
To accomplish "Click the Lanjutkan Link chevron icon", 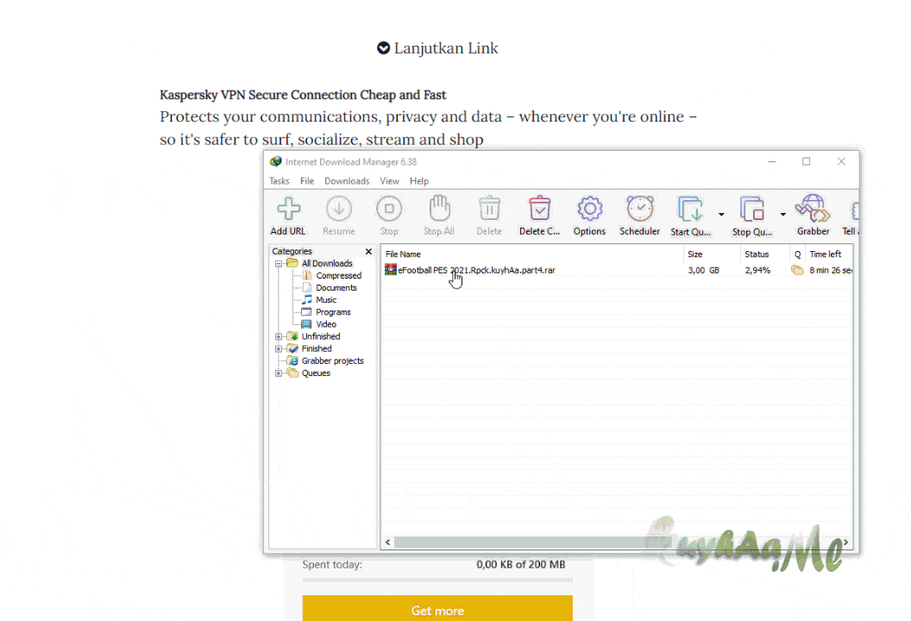I will pyautogui.click(x=383, y=47).
